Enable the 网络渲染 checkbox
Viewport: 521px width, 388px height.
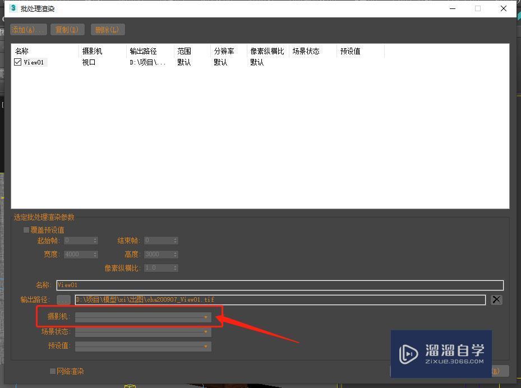(x=53, y=371)
